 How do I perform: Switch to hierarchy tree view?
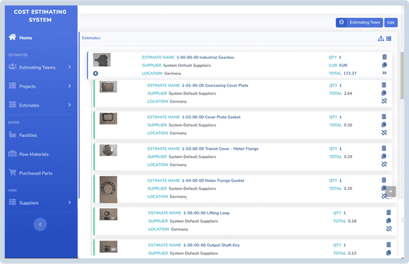381,38
